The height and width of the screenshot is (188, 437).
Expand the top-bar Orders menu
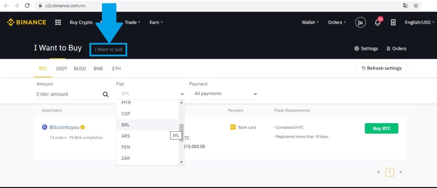(x=337, y=23)
